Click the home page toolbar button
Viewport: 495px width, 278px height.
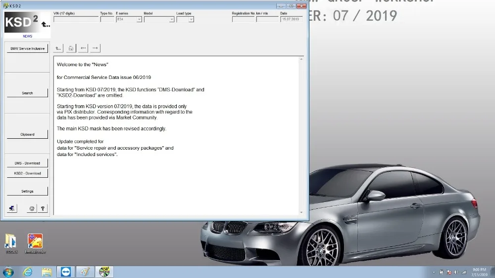[x=71, y=48]
